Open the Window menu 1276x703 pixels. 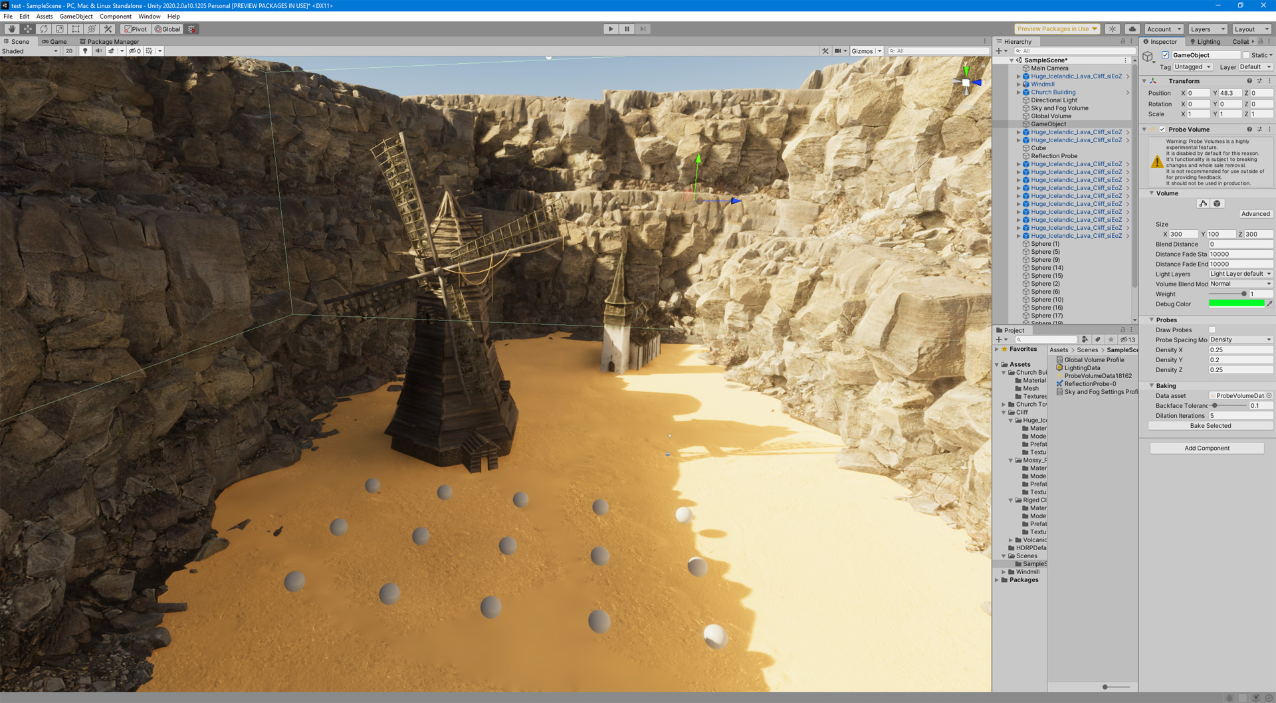pyautogui.click(x=150, y=16)
